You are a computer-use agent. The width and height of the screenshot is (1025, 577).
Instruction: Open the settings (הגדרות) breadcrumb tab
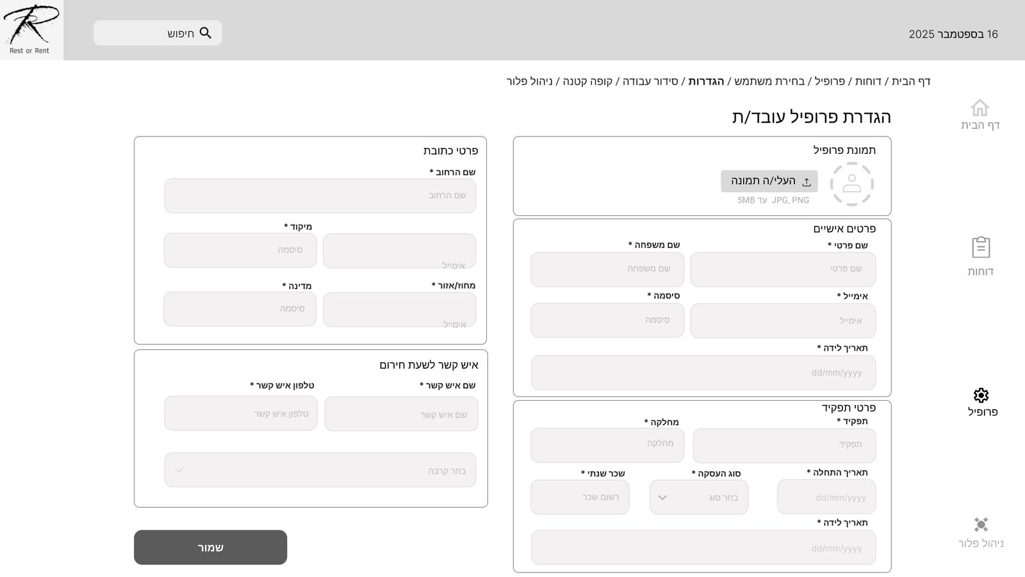tap(706, 81)
